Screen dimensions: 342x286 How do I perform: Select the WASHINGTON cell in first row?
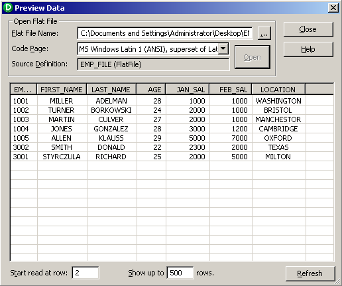point(278,101)
